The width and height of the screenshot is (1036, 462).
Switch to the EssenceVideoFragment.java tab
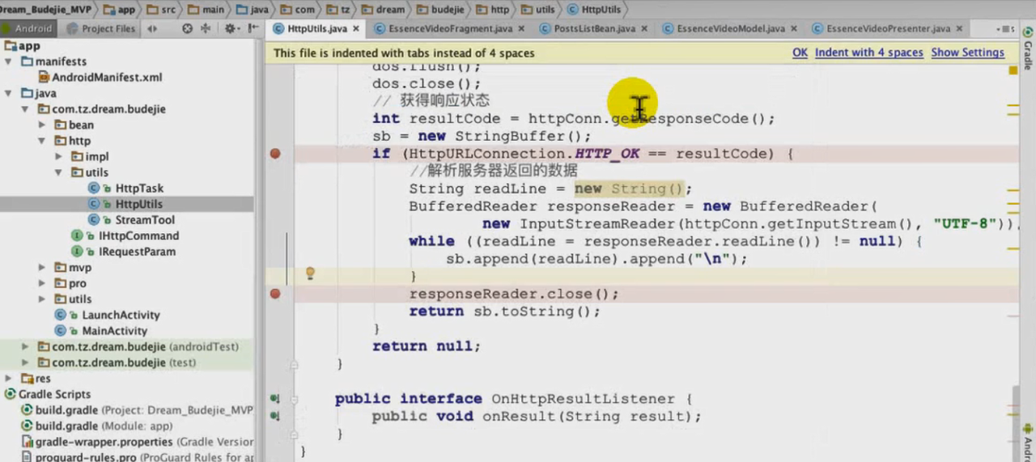tap(450, 28)
